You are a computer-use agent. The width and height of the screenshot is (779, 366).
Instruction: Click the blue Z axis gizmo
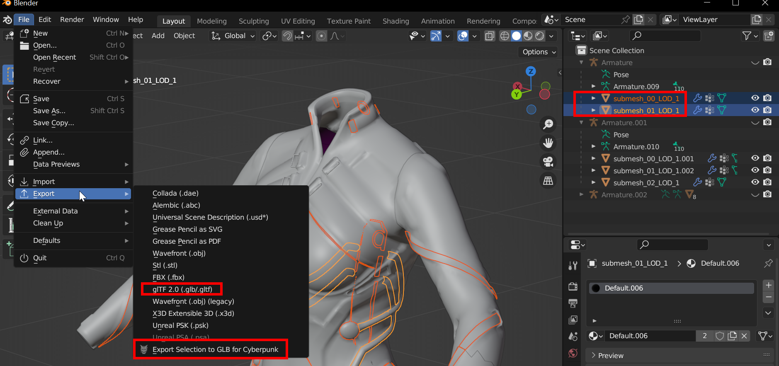[531, 71]
